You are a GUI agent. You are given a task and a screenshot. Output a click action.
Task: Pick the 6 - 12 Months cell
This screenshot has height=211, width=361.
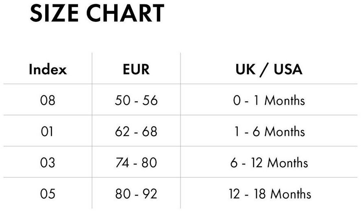click(269, 163)
